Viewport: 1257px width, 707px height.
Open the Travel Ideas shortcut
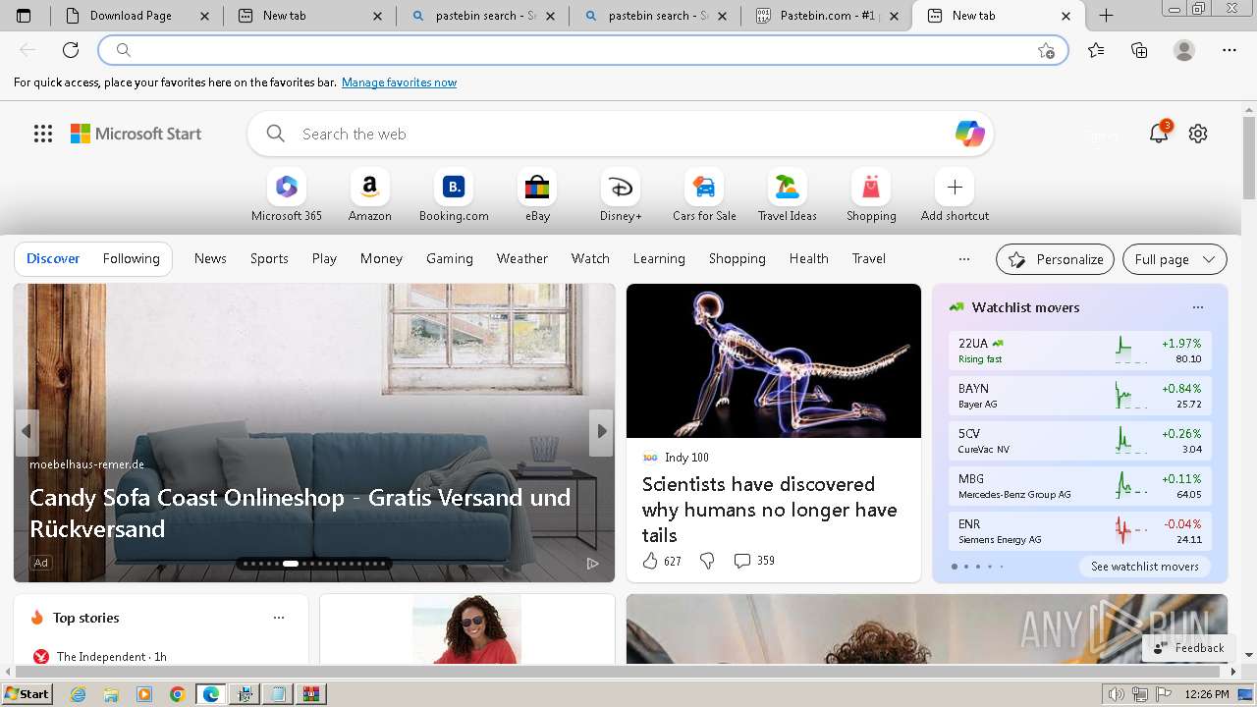click(787, 195)
